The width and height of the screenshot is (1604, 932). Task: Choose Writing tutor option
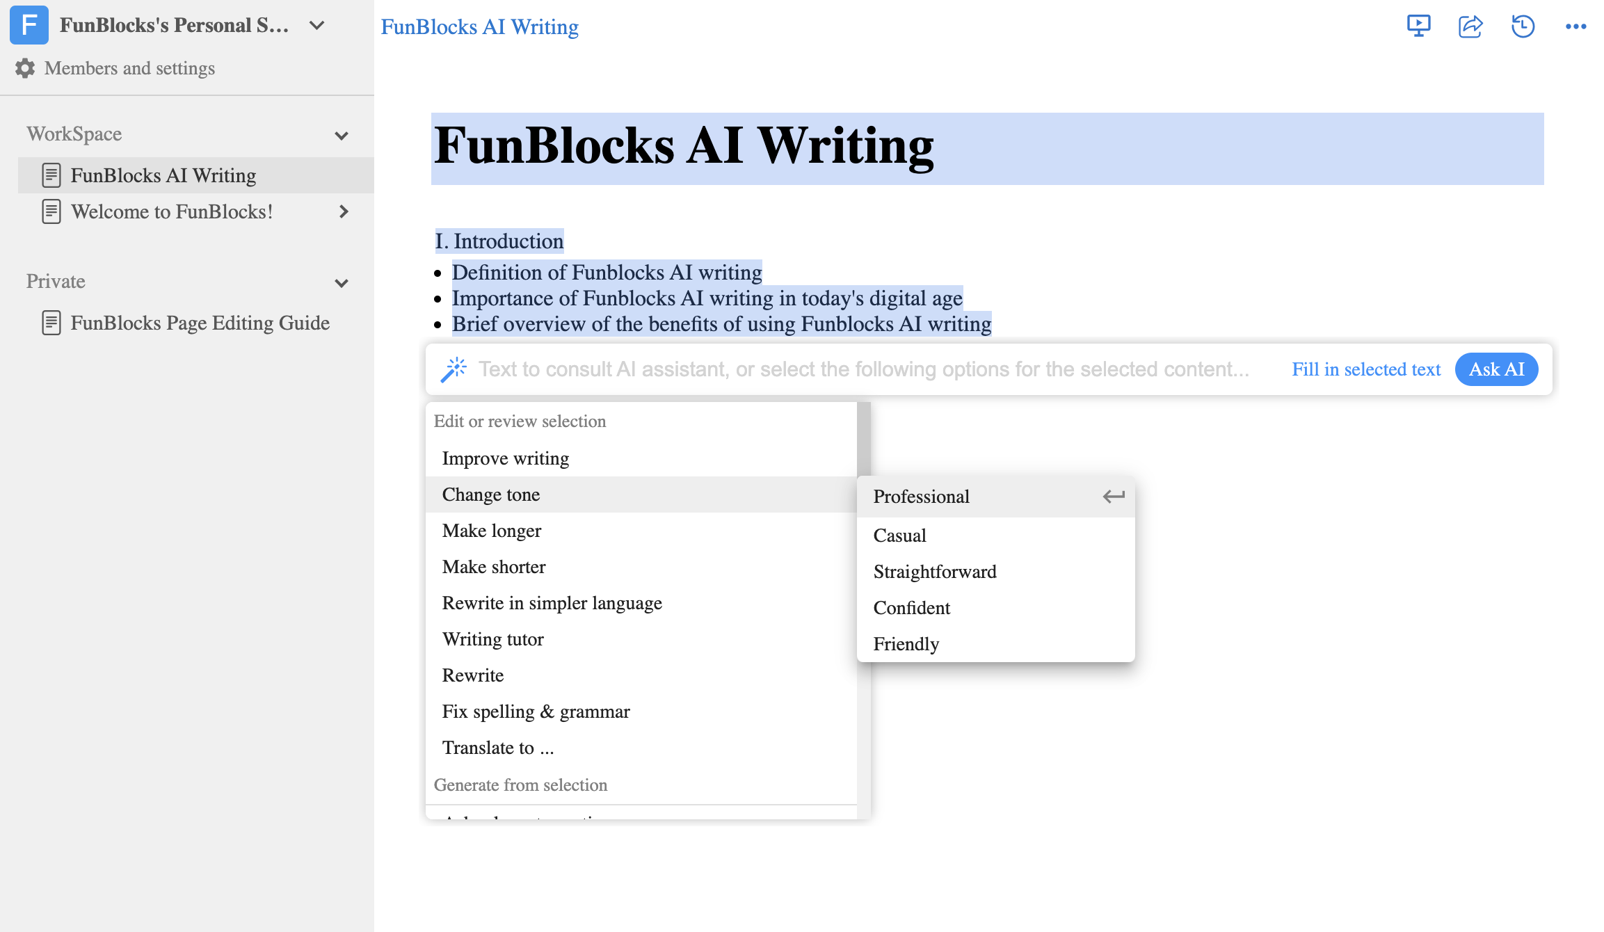click(x=641, y=639)
